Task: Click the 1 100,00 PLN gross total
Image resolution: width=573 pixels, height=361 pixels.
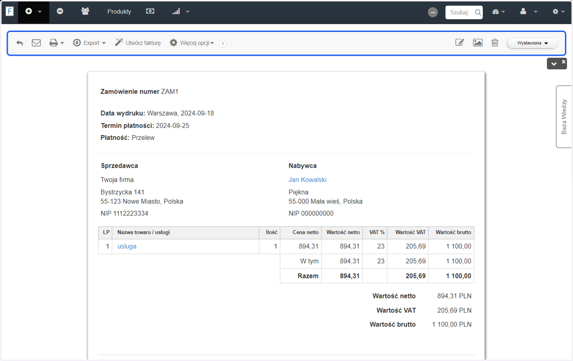Action: [x=452, y=324]
